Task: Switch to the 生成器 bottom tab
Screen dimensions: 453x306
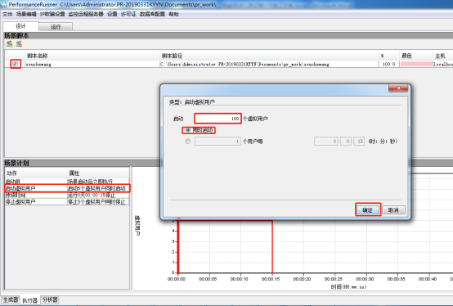Action: (x=11, y=299)
